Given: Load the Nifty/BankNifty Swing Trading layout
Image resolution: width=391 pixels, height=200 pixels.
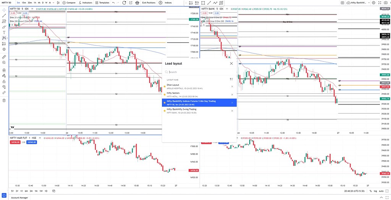Looking at the screenshot, I should [199, 111].
